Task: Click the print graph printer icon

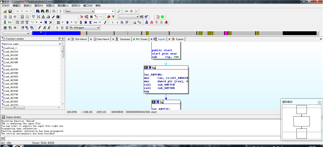Action: (x=48, y=17)
